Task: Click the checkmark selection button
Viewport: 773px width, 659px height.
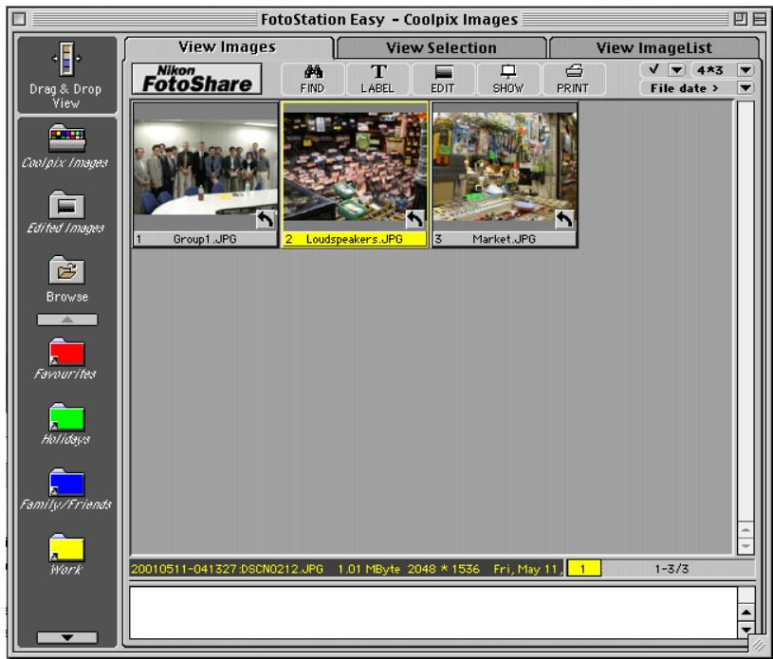Action: [x=653, y=70]
